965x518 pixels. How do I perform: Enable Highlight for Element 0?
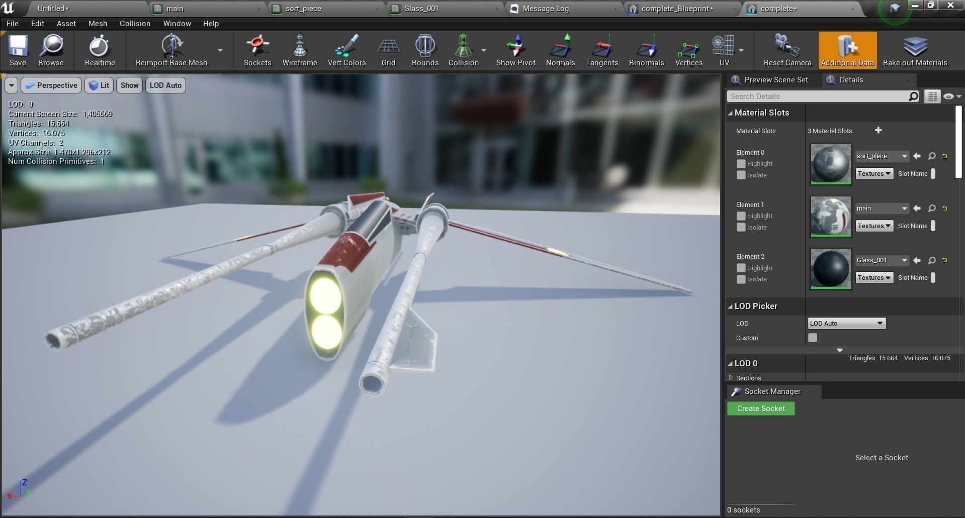[741, 163]
